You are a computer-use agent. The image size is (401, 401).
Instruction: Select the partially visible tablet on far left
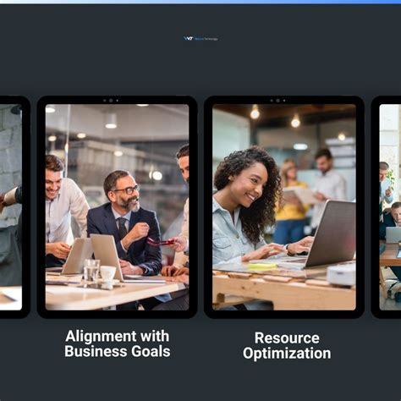tap(13, 207)
